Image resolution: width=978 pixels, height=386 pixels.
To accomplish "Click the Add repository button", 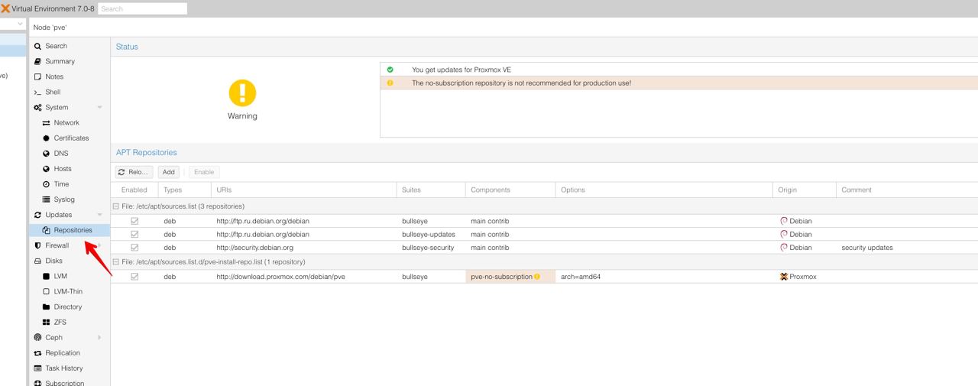I will tap(168, 172).
